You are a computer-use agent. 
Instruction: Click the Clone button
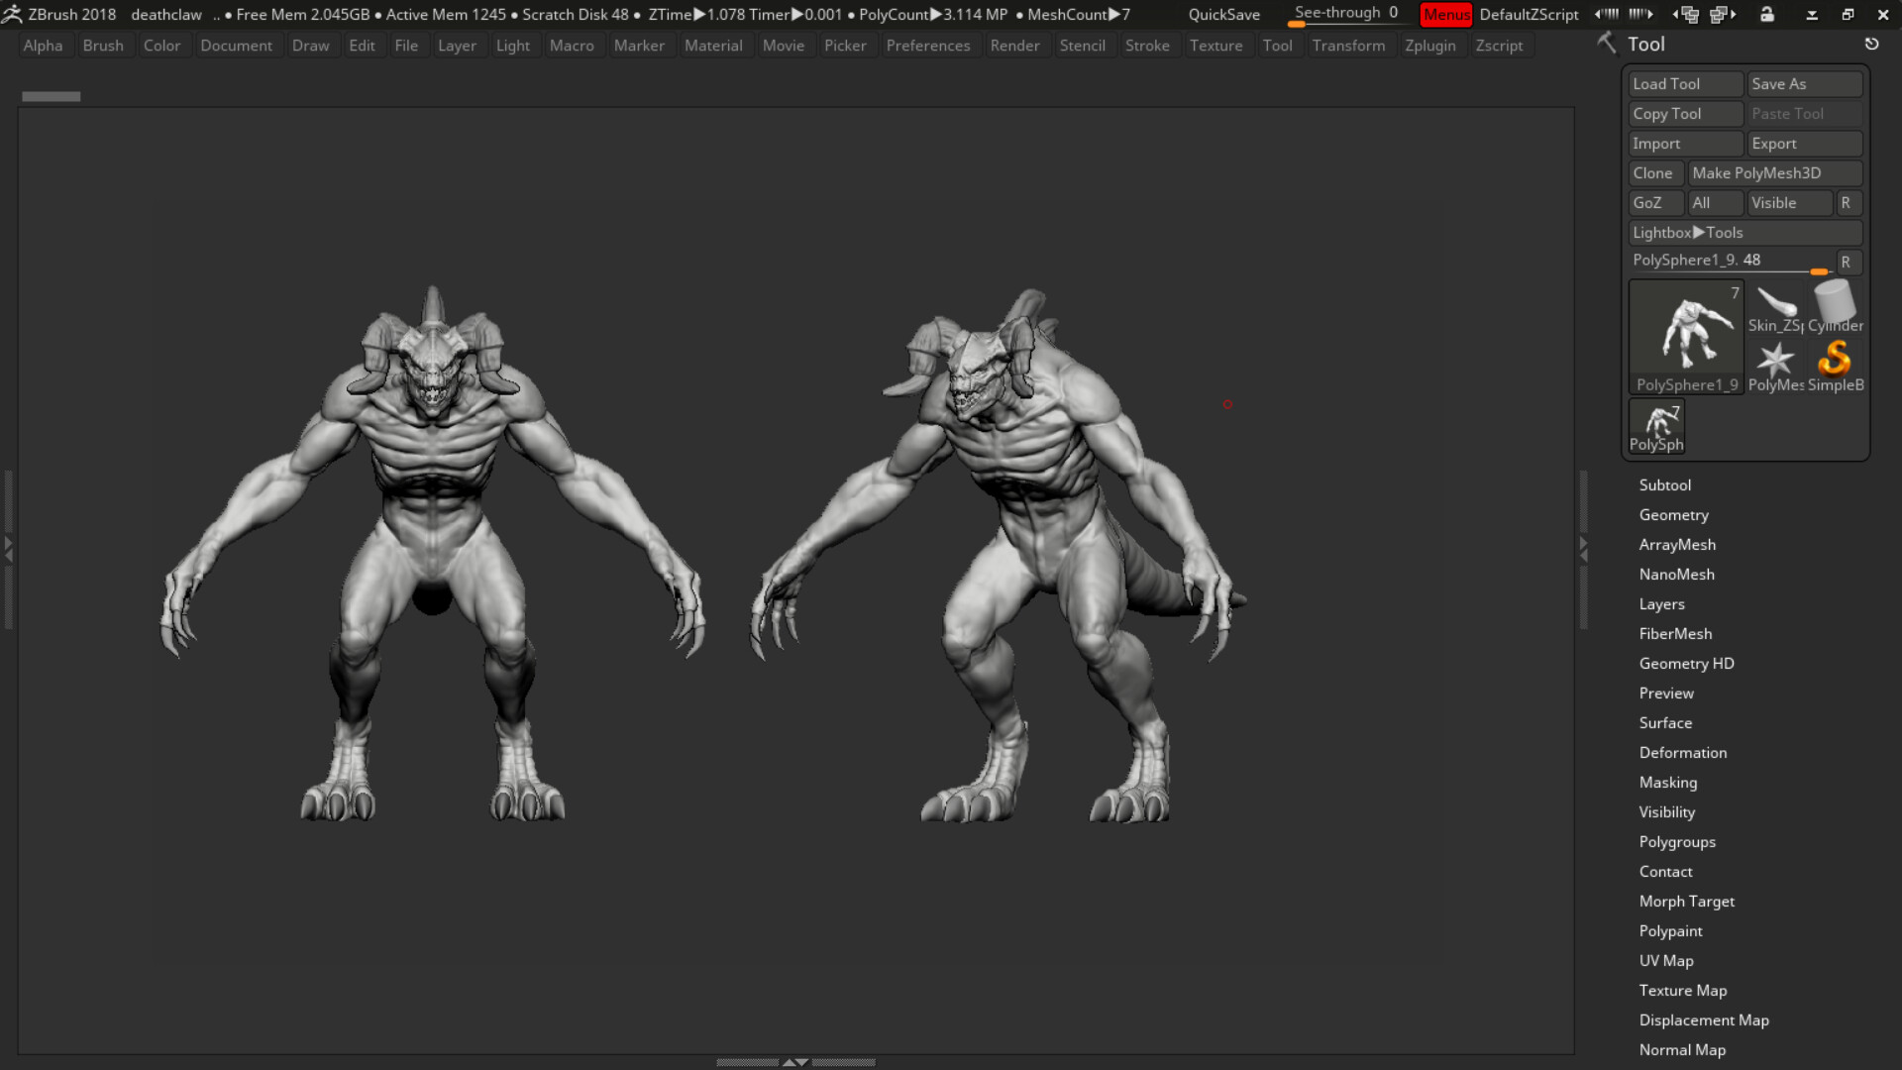(x=1655, y=172)
